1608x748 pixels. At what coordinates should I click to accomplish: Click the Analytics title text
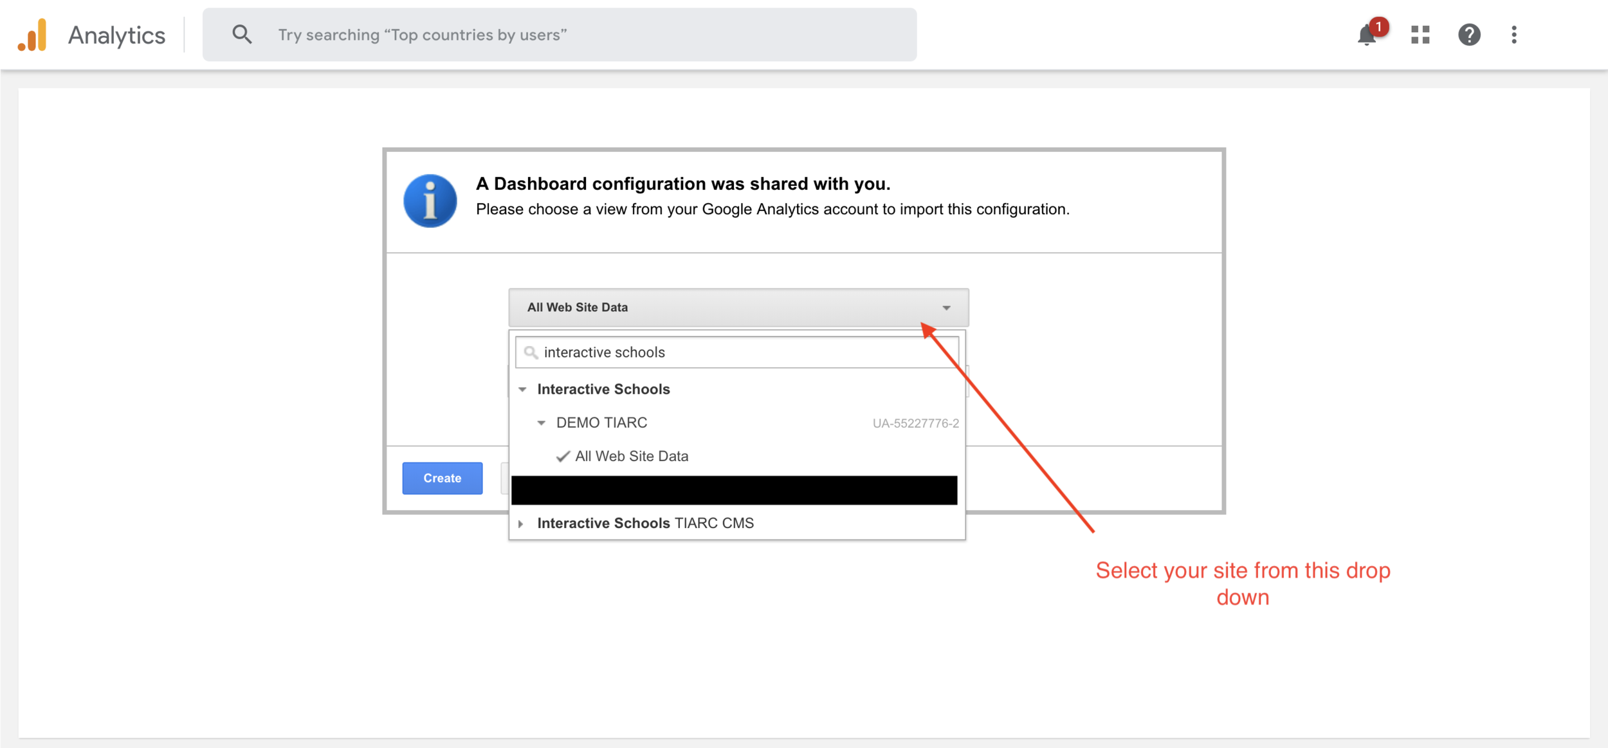[117, 35]
